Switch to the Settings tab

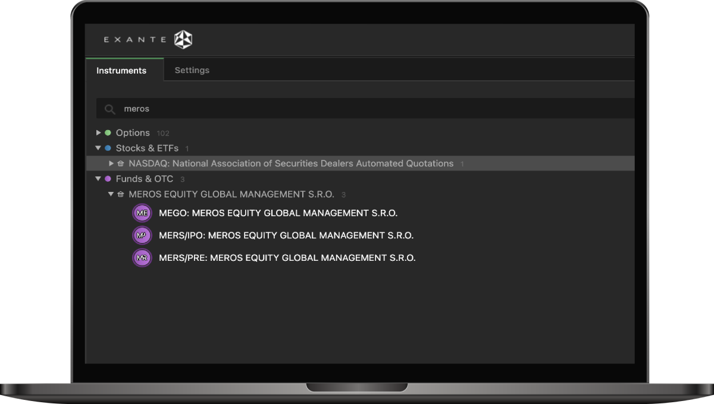click(192, 70)
